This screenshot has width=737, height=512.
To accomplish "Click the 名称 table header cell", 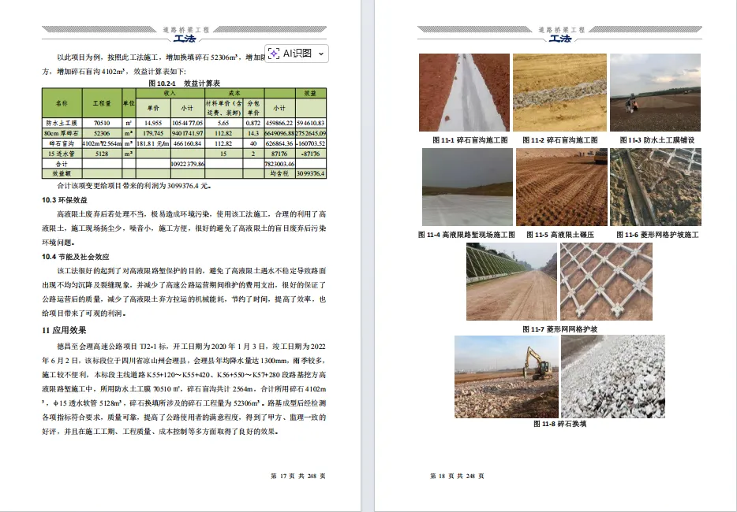I will pos(62,102).
